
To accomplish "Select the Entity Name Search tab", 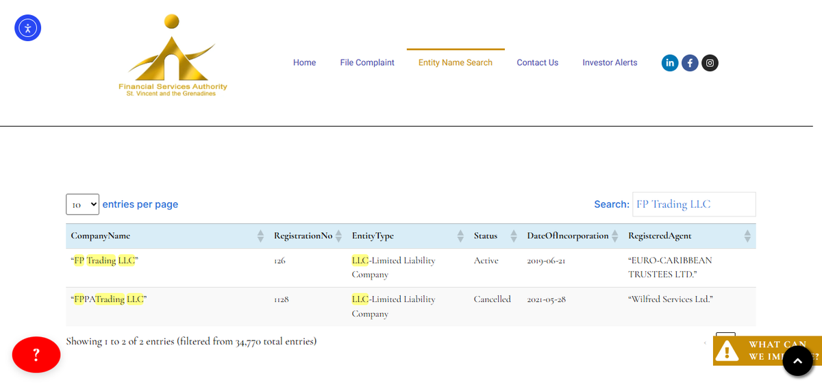I will pos(456,62).
